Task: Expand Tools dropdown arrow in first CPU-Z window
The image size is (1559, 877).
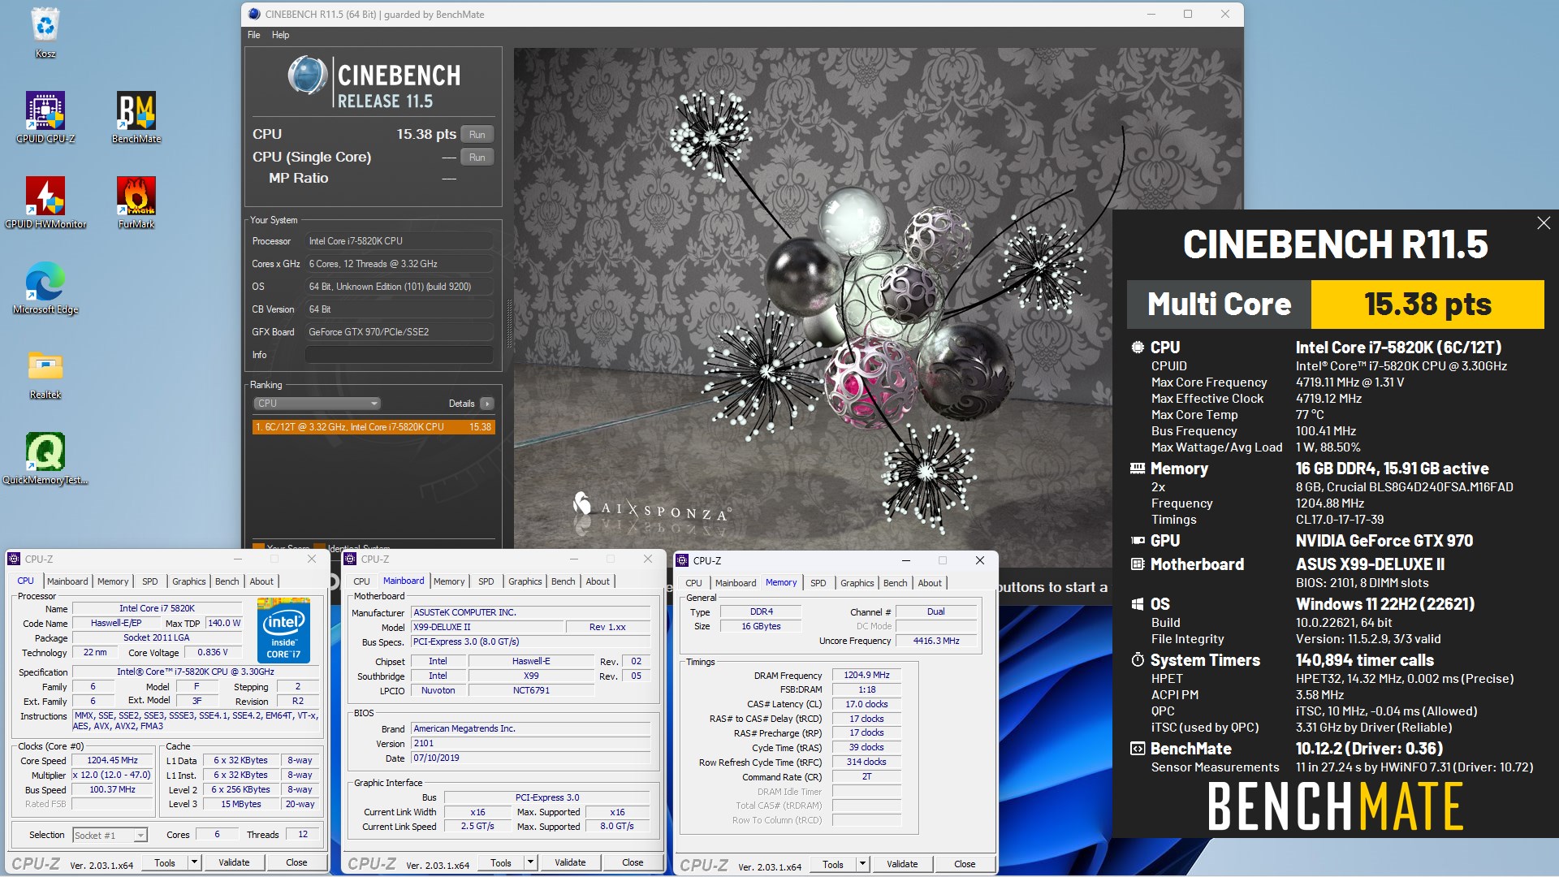Action: (194, 862)
